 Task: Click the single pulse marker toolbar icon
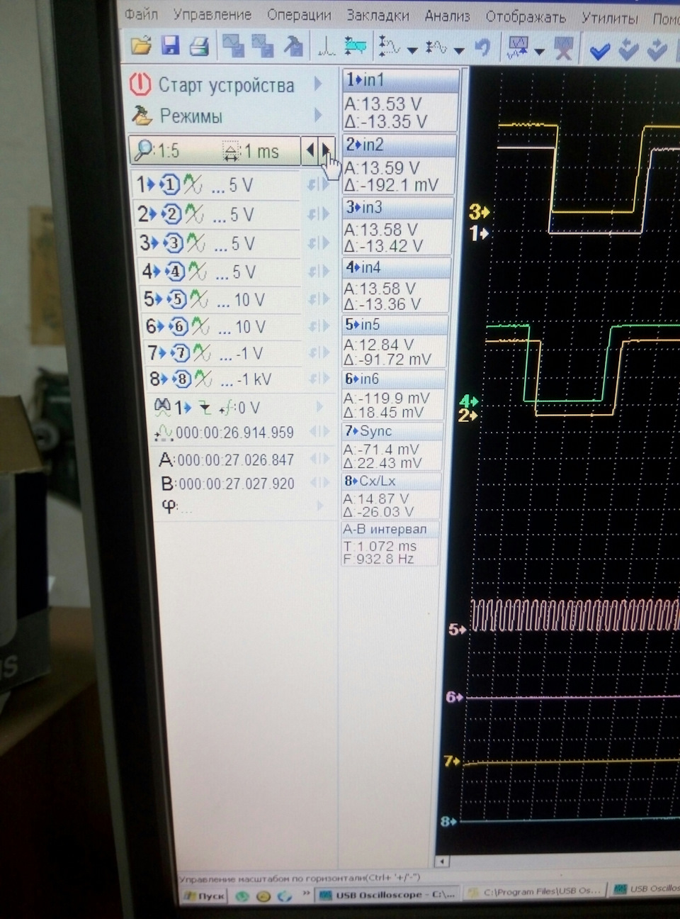tap(326, 48)
